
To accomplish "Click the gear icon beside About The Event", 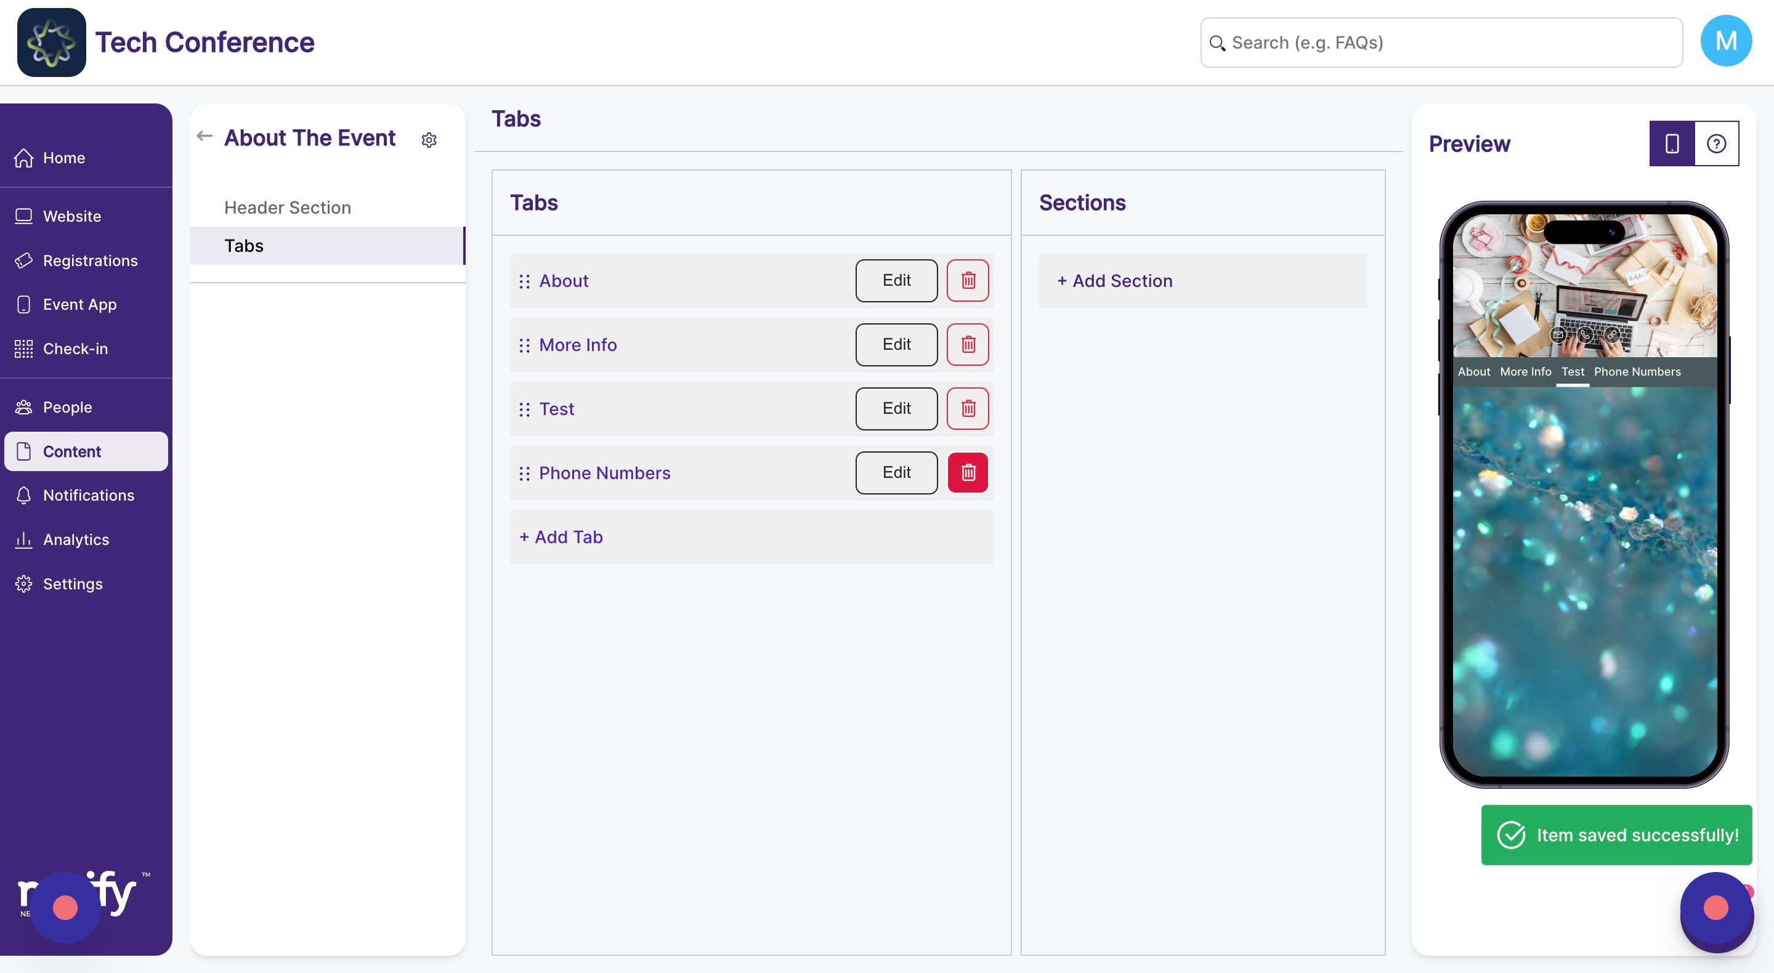I will (x=429, y=140).
